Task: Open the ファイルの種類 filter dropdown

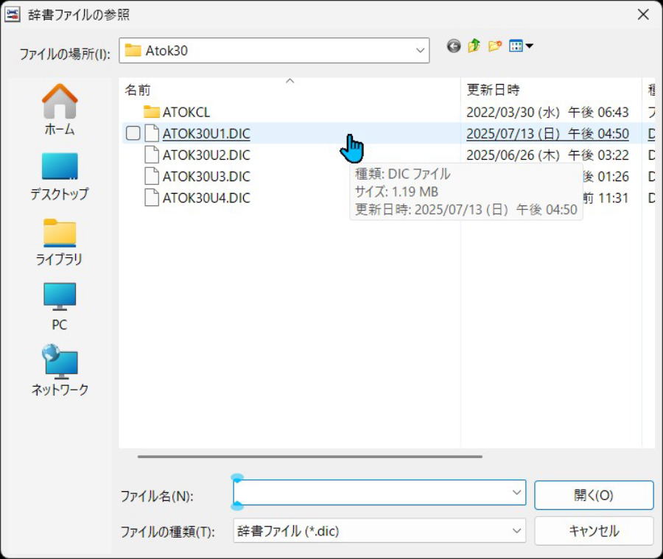Action: [x=516, y=531]
